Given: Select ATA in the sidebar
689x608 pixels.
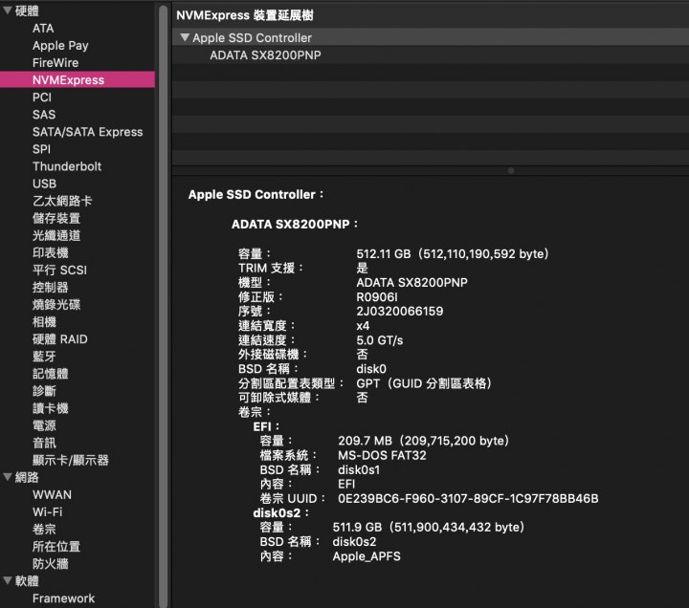Looking at the screenshot, I should 43,28.
